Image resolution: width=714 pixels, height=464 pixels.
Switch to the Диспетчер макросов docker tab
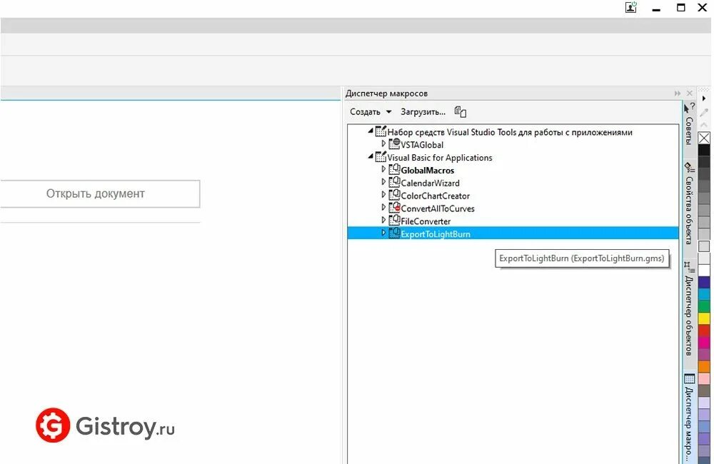(689, 418)
